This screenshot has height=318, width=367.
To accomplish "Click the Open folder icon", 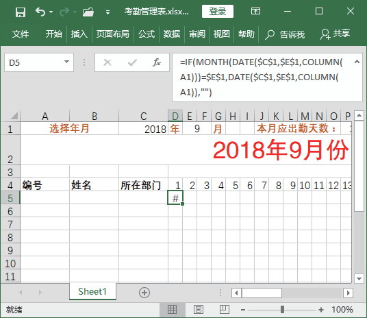I will [x=88, y=12].
